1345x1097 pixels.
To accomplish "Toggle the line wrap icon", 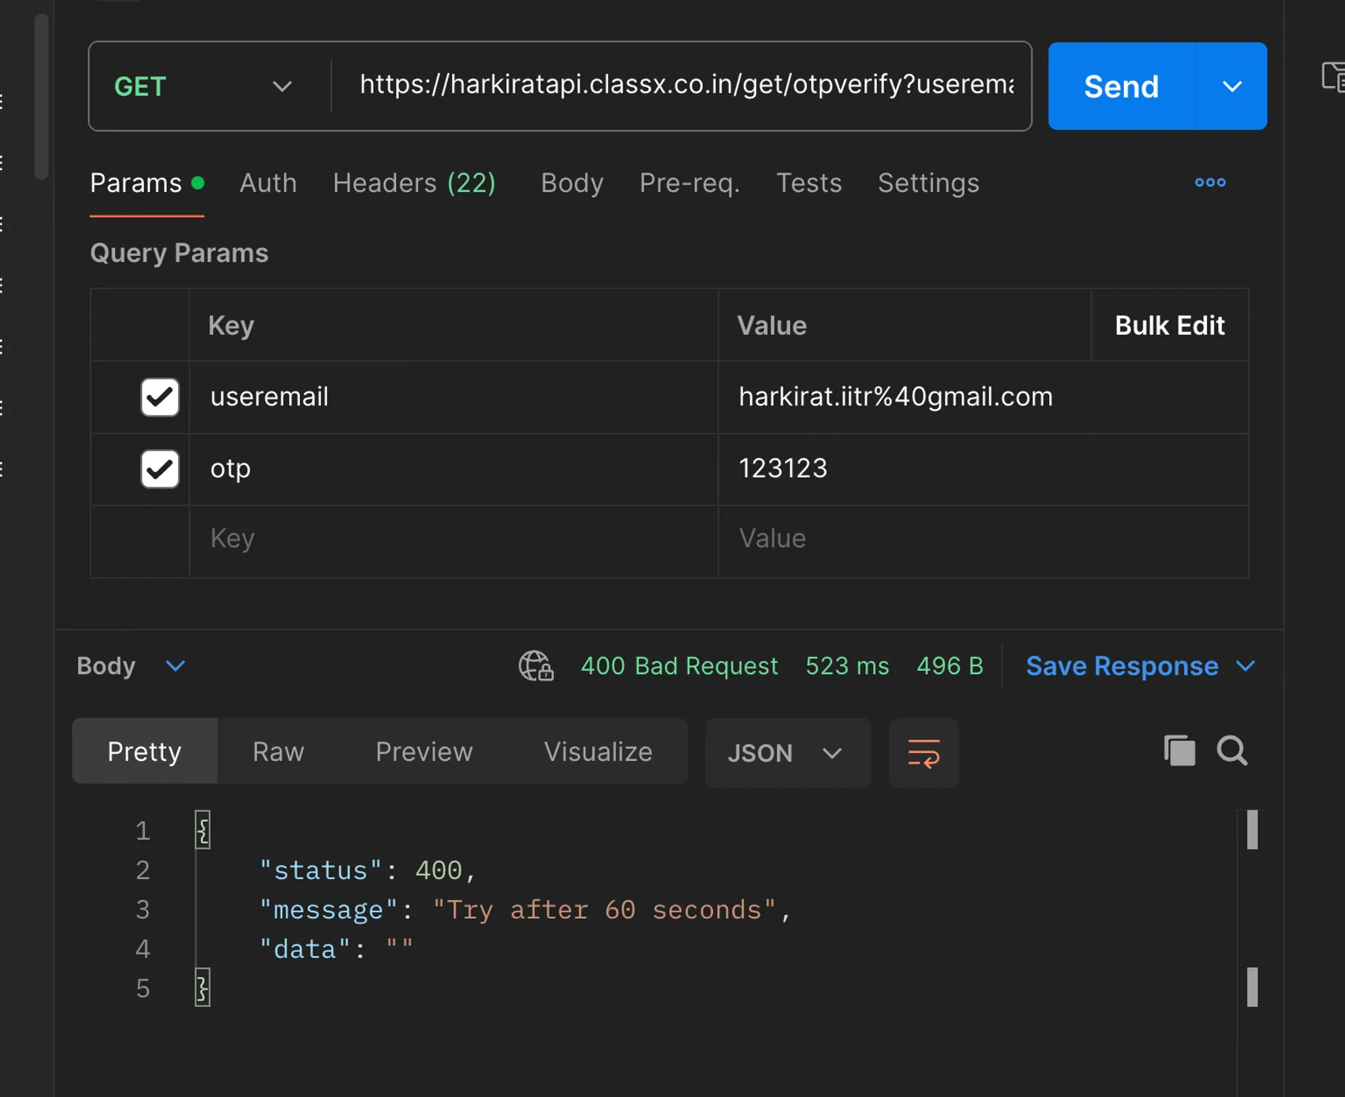I will [924, 753].
